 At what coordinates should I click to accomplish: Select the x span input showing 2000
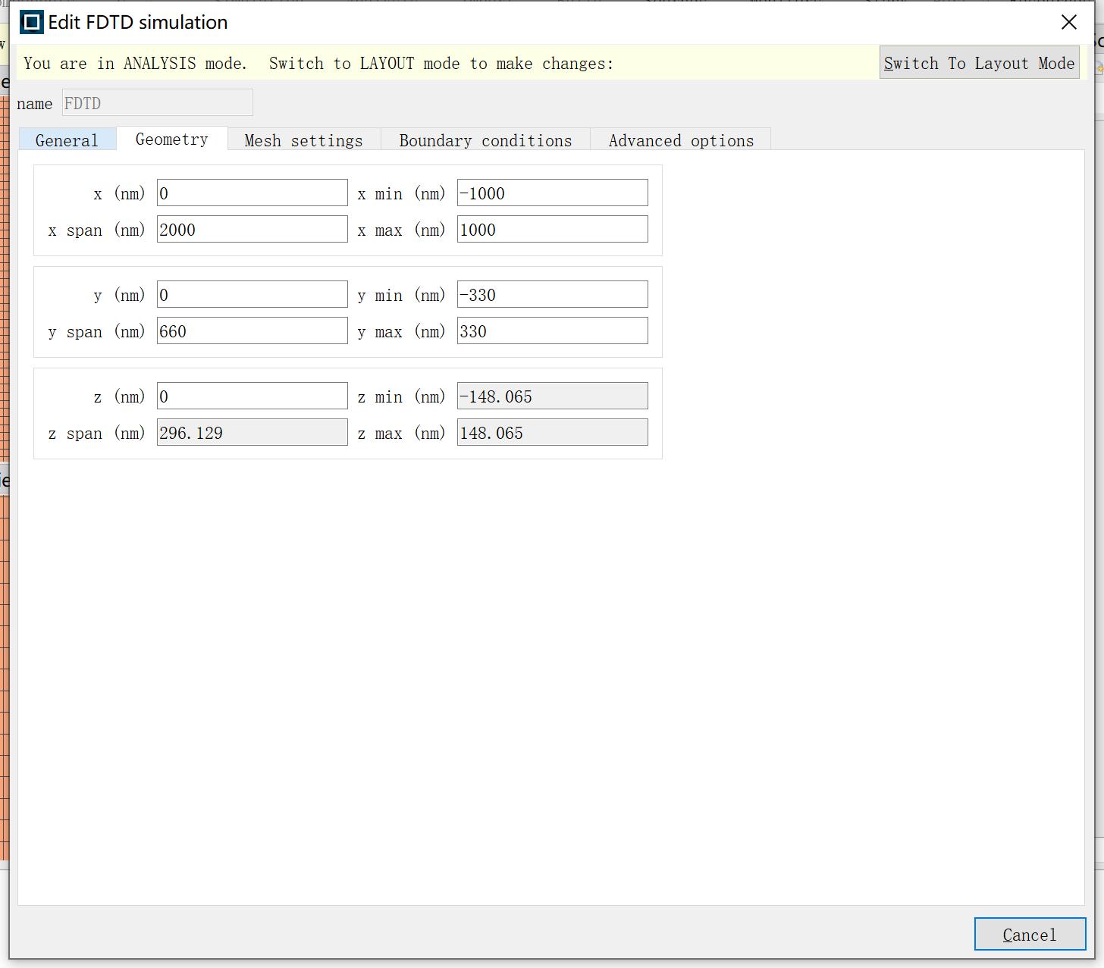(x=252, y=229)
